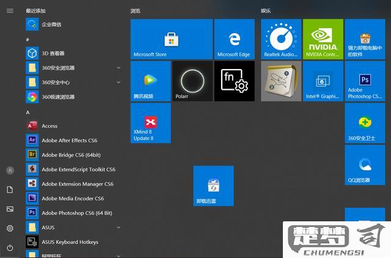Click the 娱乐 tile group title
Screen dimensions: 391x258
coord(266,11)
